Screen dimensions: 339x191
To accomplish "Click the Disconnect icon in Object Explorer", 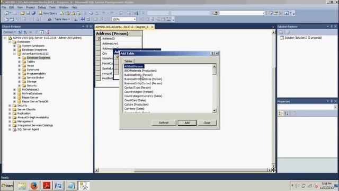I will [x=25, y=32].
